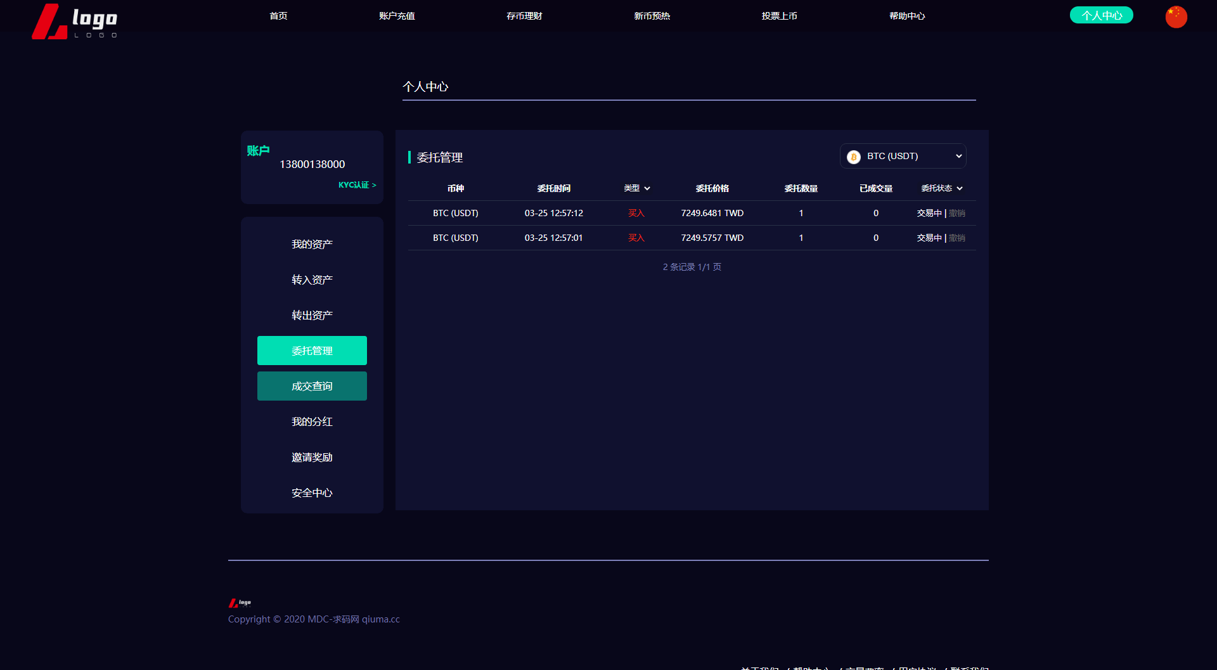Select 成交查询 in the sidebar
Screen dimensions: 1217x670
click(x=312, y=386)
